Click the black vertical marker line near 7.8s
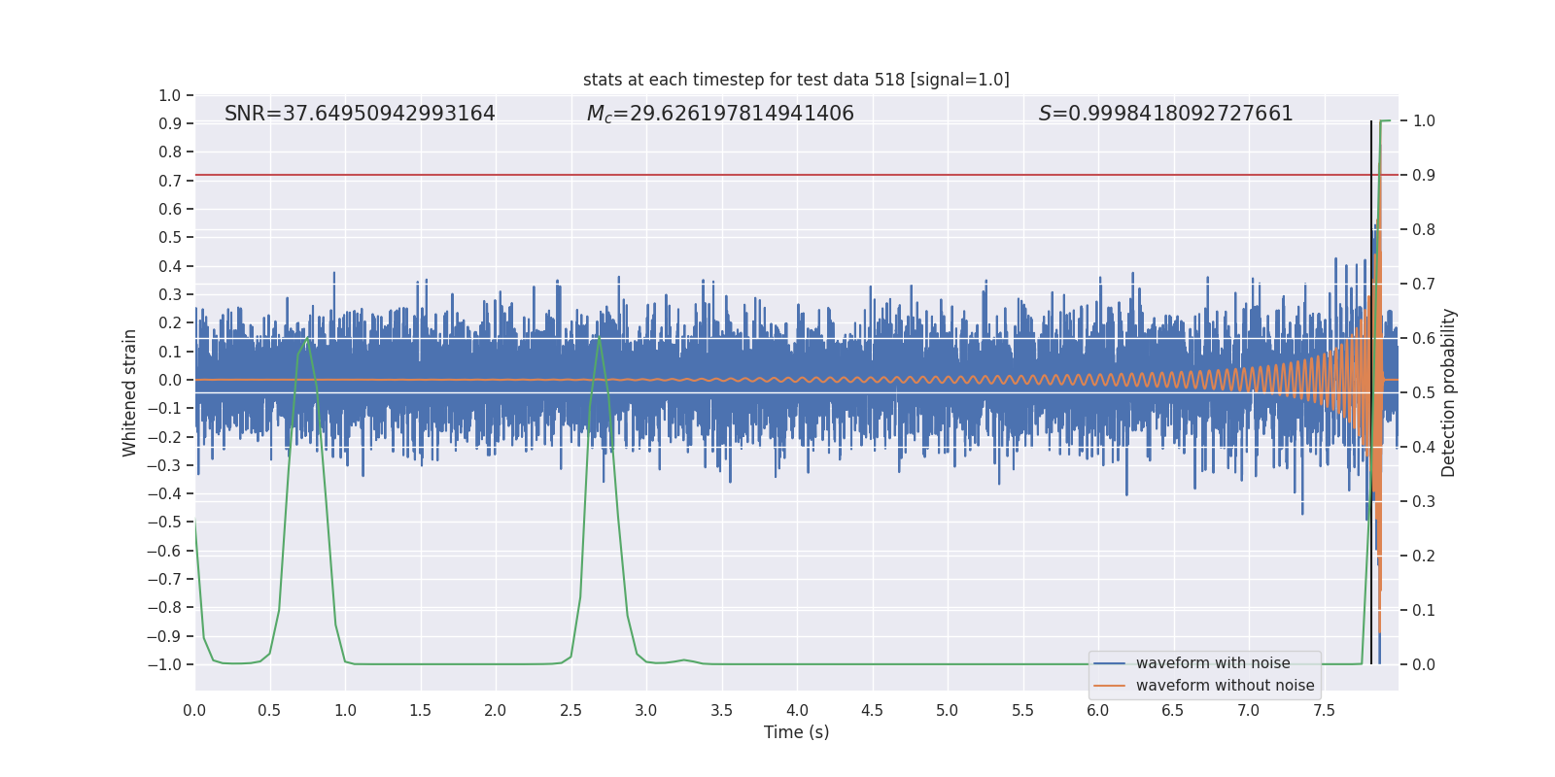Screen dimensions: 1555x777 (1371, 583)
